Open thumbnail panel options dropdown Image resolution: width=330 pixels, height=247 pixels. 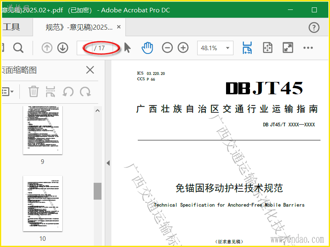7,91
